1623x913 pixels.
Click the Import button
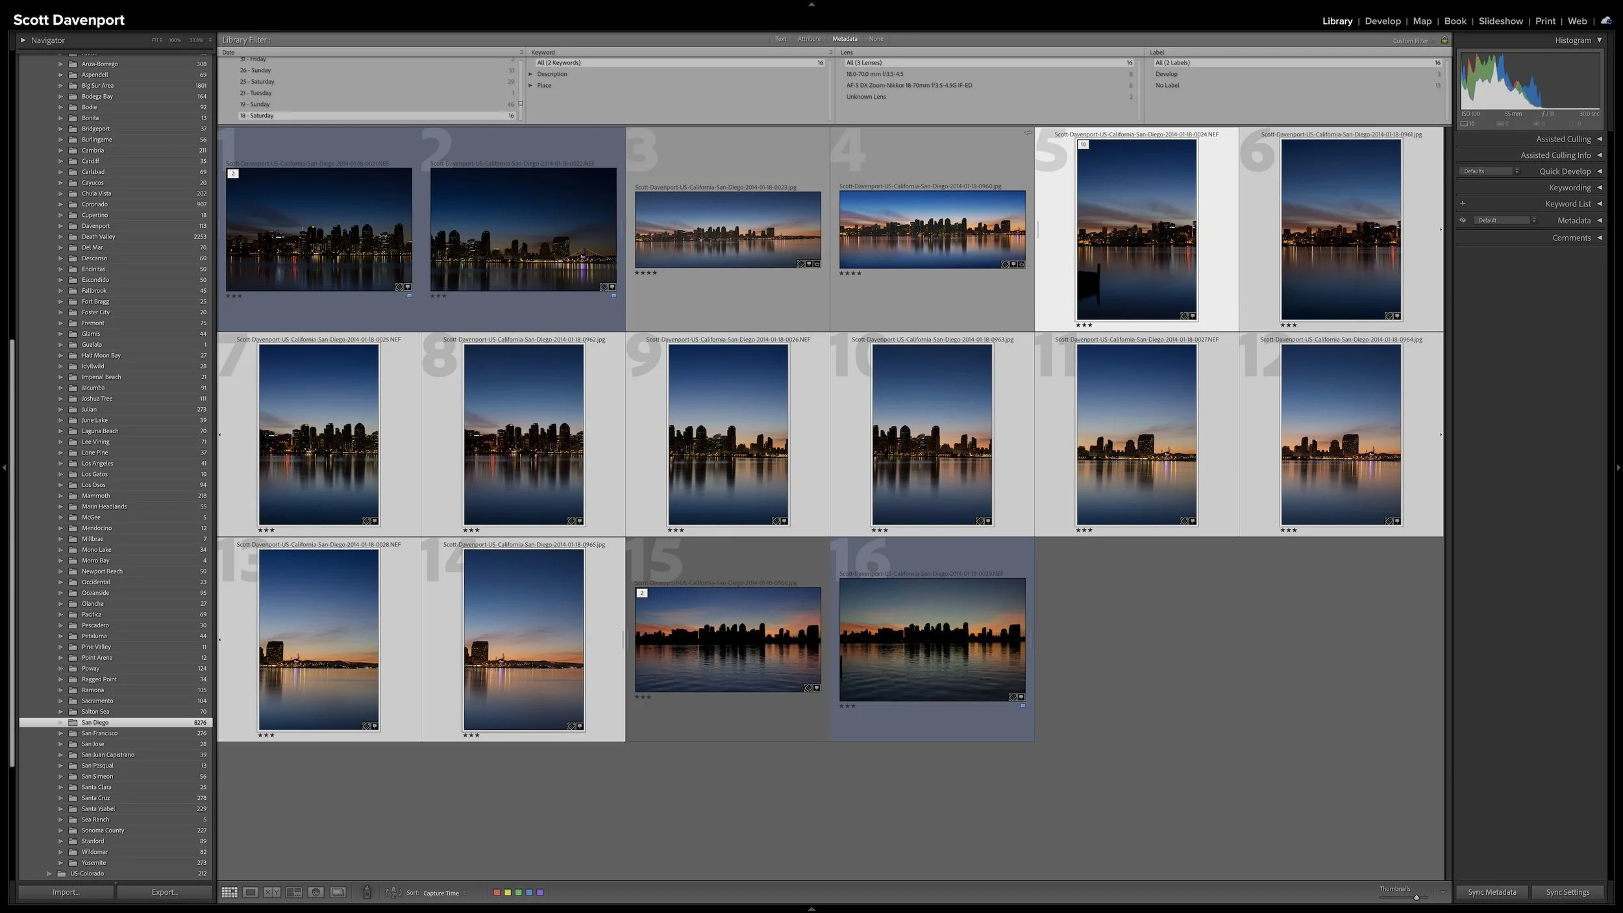(x=66, y=892)
